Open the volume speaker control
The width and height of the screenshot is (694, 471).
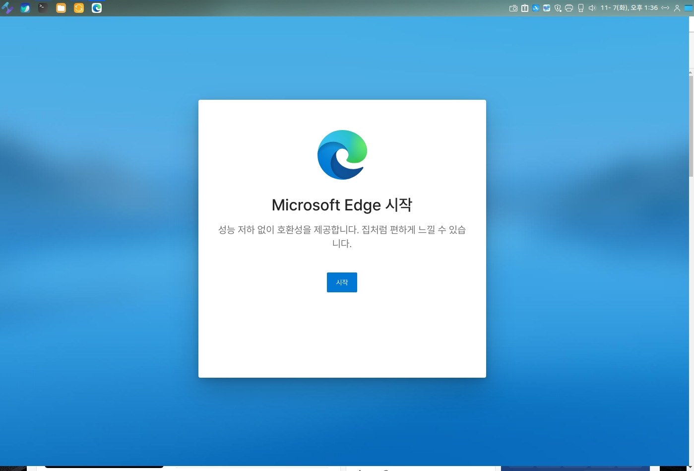(x=592, y=8)
